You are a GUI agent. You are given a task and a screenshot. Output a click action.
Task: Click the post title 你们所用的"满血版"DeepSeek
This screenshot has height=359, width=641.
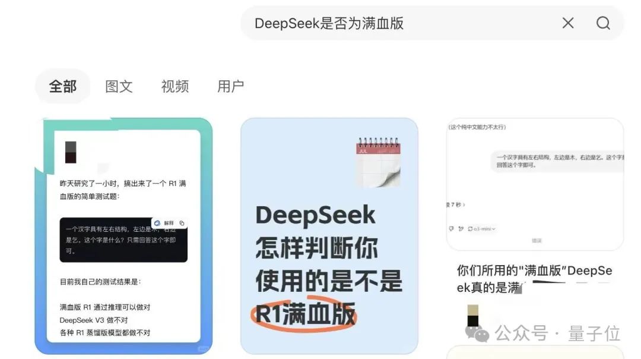point(534,279)
